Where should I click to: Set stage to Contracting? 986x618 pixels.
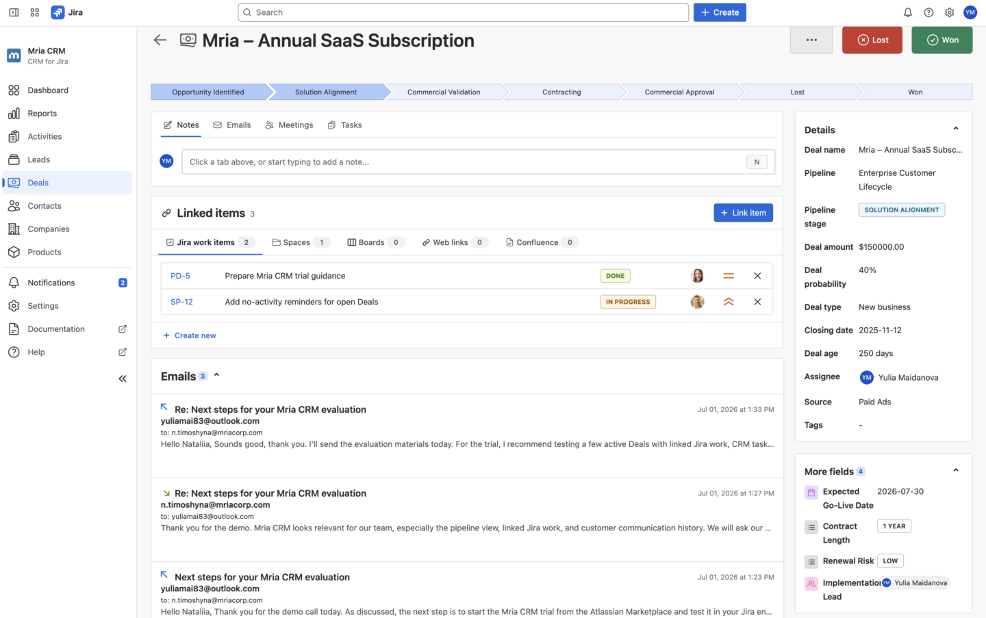(561, 92)
